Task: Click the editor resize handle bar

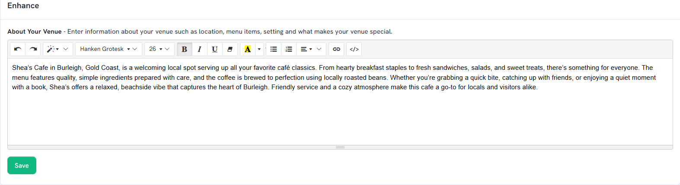Action: (x=340, y=147)
